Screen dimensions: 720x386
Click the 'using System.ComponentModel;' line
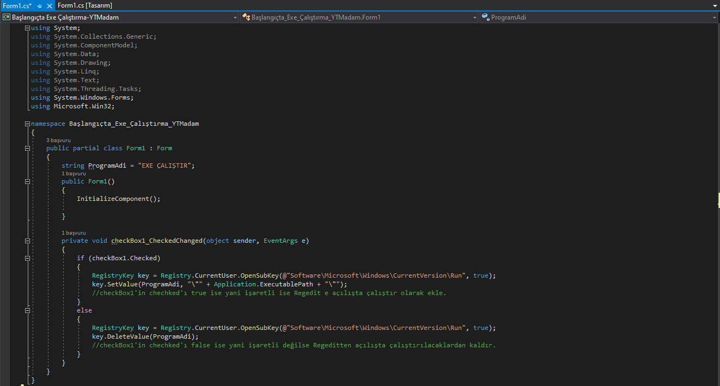[x=84, y=45]
